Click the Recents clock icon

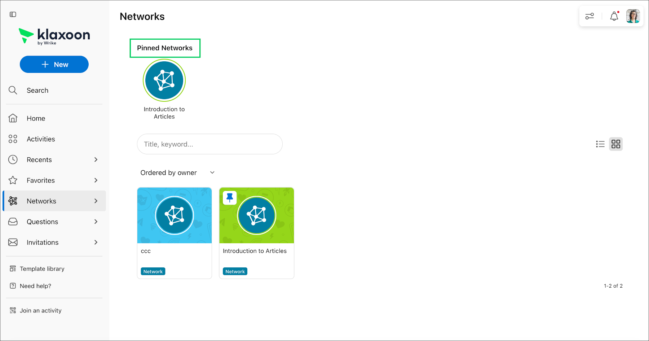13,159
